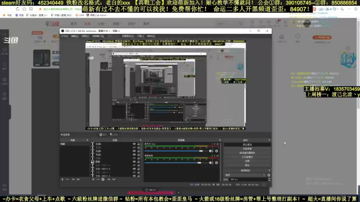Open the transition type dropdown

click(x=245, y=175)
